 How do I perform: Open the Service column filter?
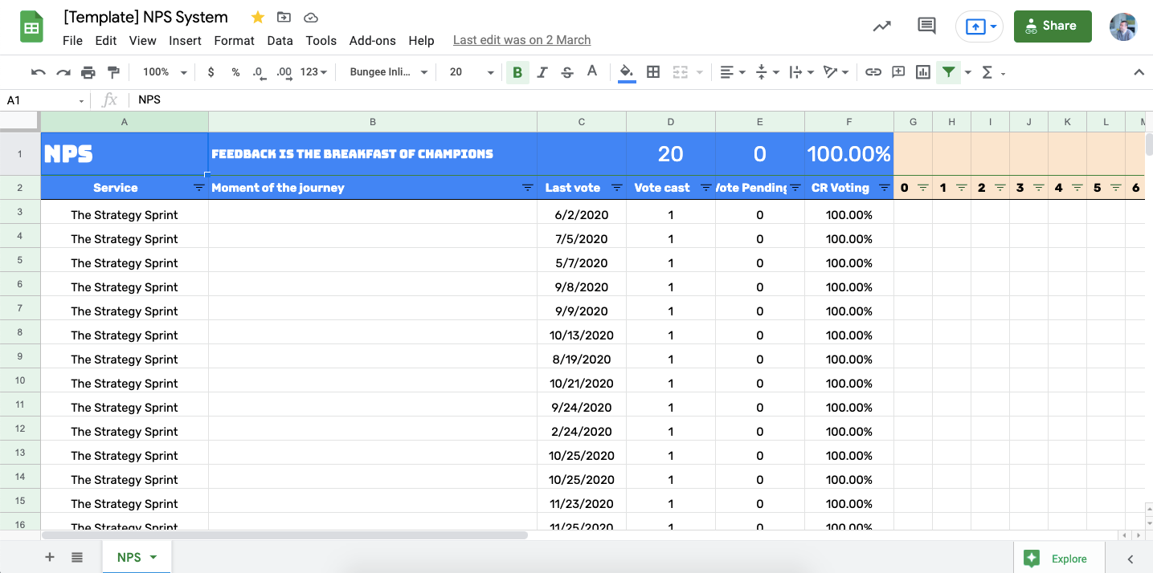[x=198, y=188]
